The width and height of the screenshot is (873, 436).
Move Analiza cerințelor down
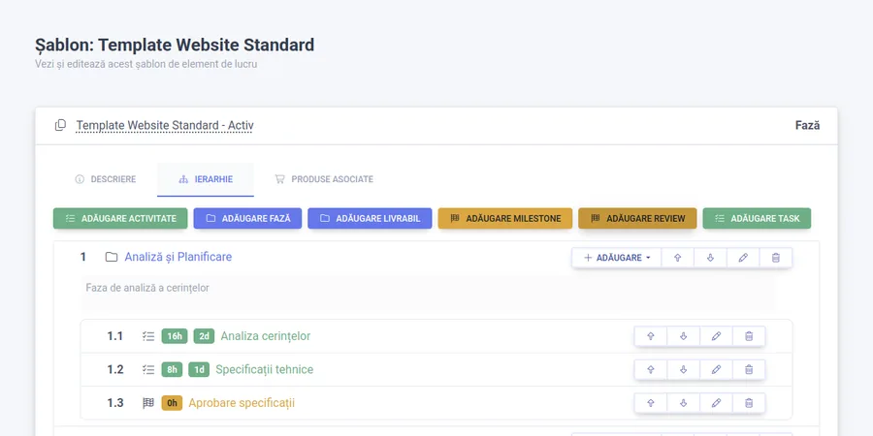(683, 336)
